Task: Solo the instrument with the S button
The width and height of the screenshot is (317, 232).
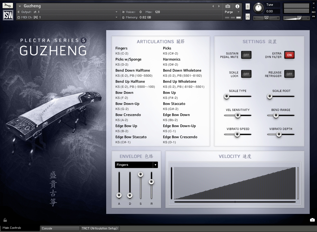Action: click(x=247, y=6)
